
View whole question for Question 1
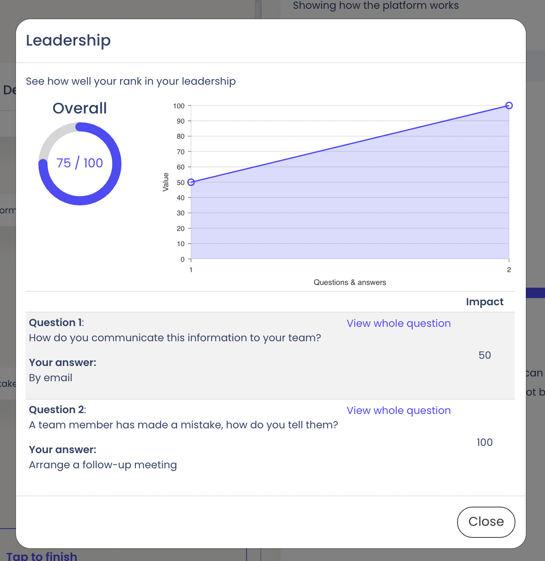(x=398, y=323)
